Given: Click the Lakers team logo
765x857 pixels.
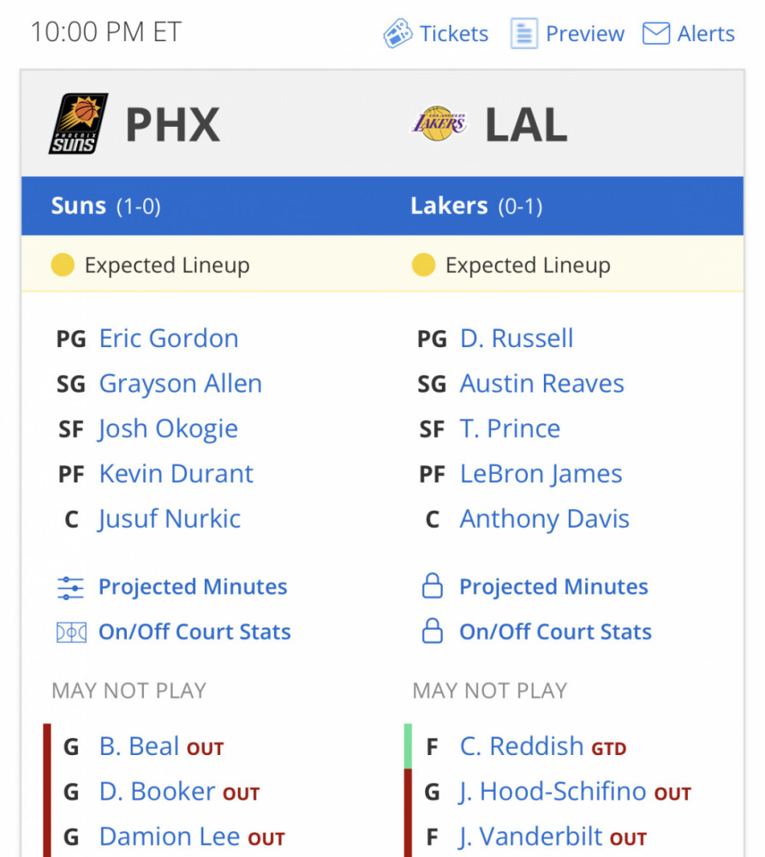Looking at the screenshot, I should coord(439,123).
